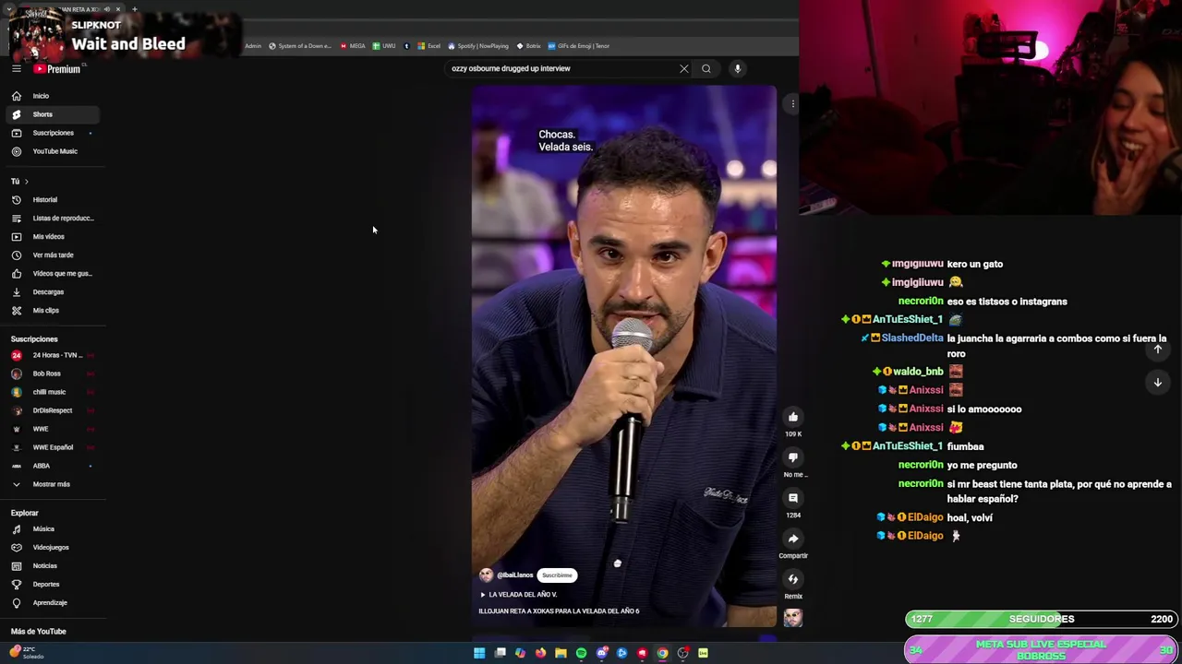
Task: Open OBS Studio from the taskbar
Action: pyautogui.click(x=682, y=653)
